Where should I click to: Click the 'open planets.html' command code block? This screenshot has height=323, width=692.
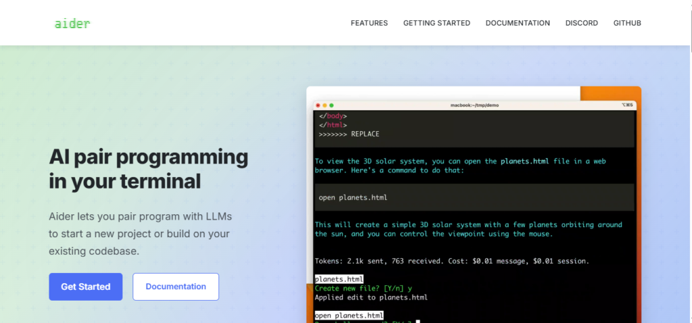[x=474, y=197]
